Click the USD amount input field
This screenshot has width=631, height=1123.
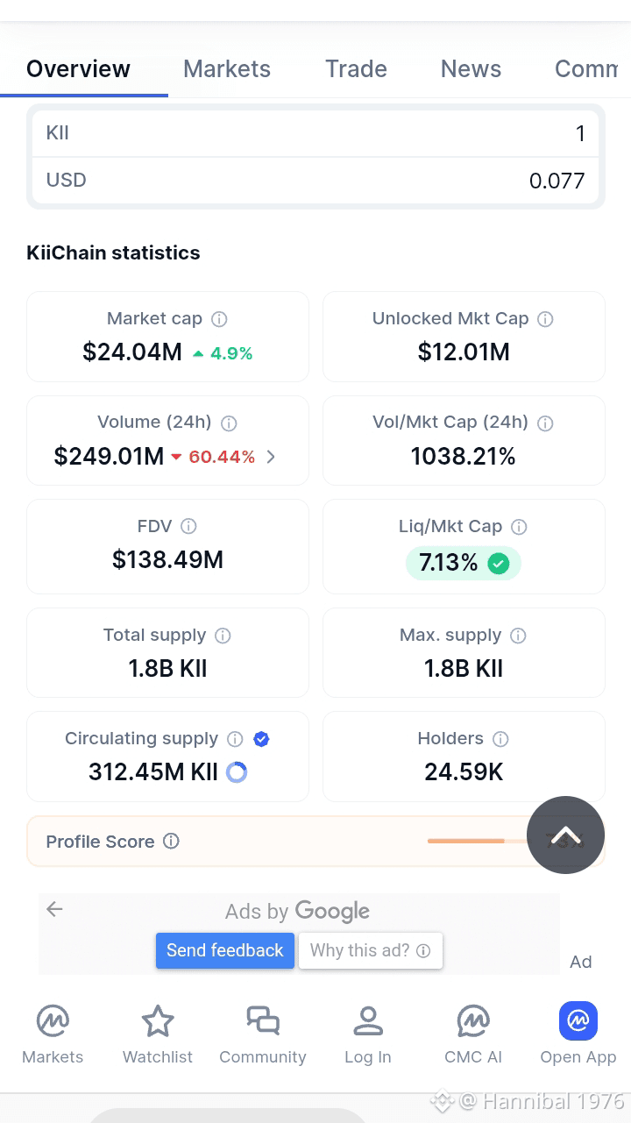[x=315, y=181]
